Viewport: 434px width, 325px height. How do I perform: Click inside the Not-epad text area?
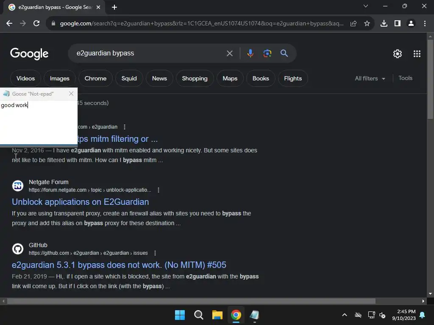tap(39, 122)
